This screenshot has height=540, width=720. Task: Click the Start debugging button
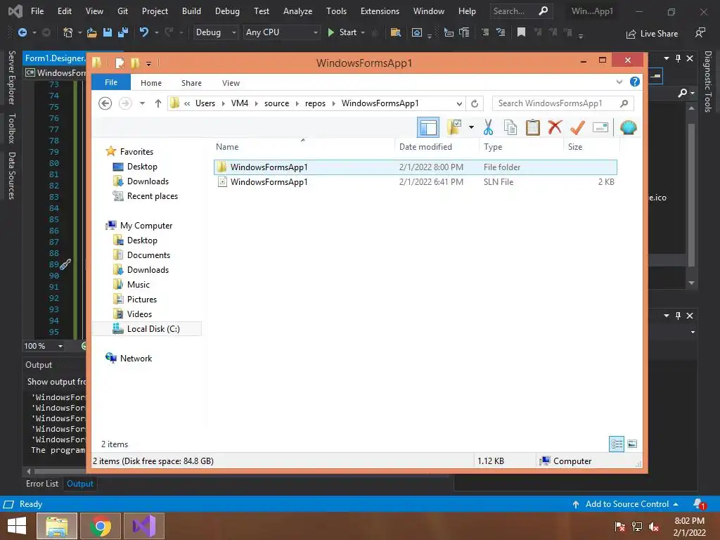[342, 32]
